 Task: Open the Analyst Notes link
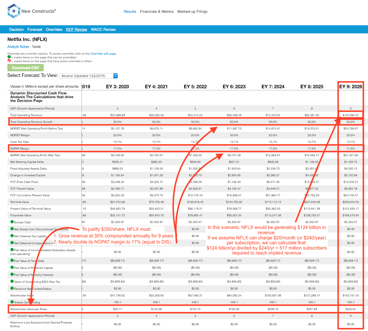[x=18, y=47]
